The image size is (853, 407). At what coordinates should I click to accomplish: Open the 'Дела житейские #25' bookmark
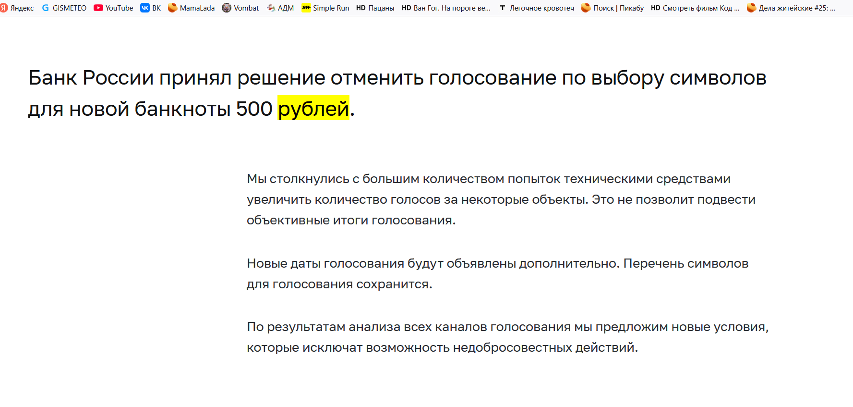(x=791, y=8)
